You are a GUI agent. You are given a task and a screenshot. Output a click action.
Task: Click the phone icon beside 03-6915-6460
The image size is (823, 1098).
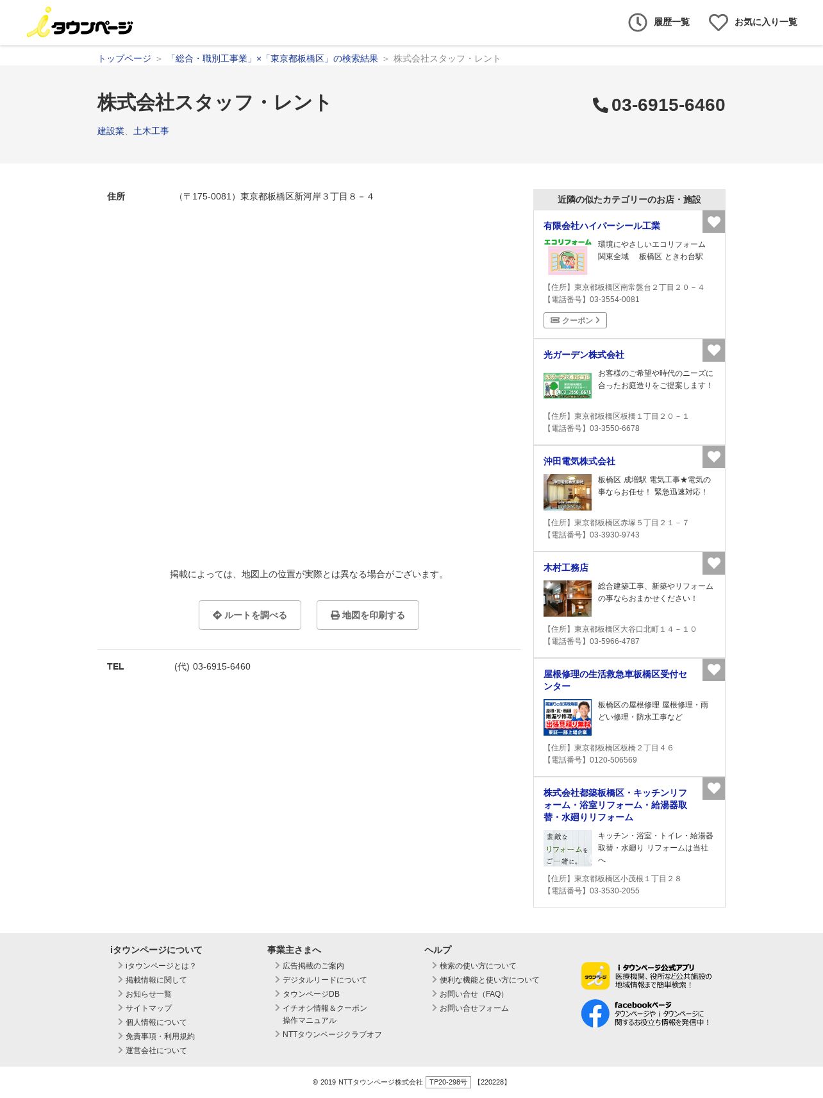point(600,105)
